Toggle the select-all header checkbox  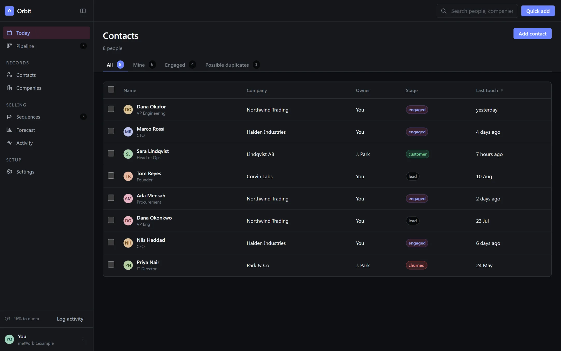pyautogui.click(x=111, y=89)
